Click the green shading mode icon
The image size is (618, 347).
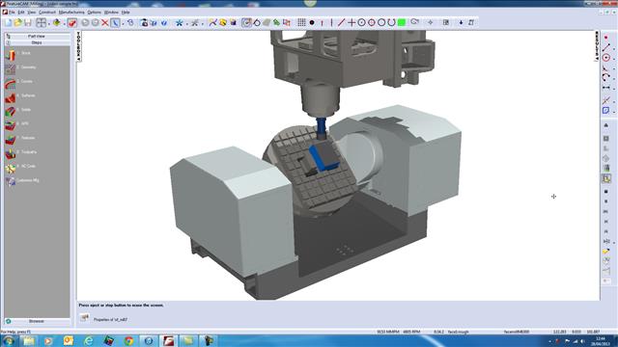tap(57, 23)
